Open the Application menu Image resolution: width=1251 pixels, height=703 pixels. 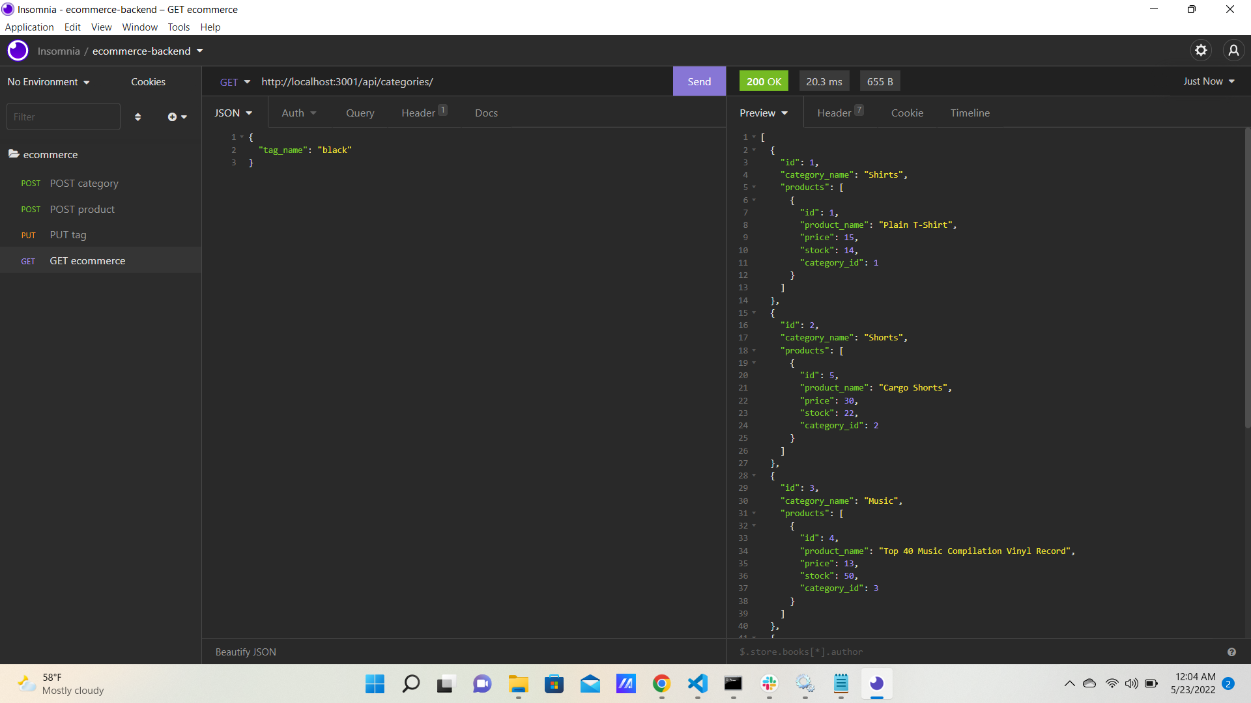[x=29, y=27]
